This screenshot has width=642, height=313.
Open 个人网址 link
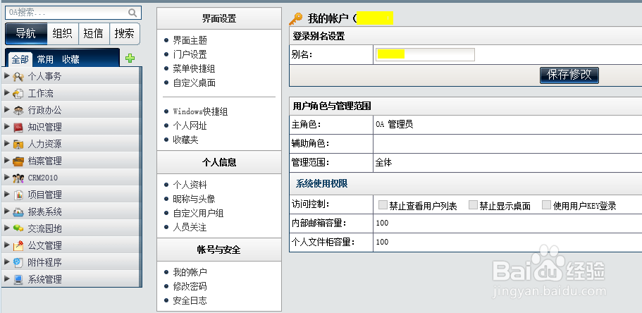coord(190,125)
